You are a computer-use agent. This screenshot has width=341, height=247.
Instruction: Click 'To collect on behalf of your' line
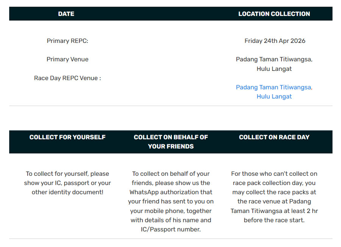[171, 174]
